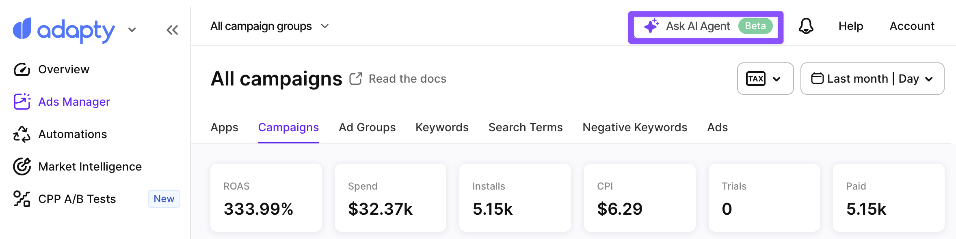Click the external link icon beside All campaigns
This screenshot has width=956, height=239.
[x=356, y=79]
